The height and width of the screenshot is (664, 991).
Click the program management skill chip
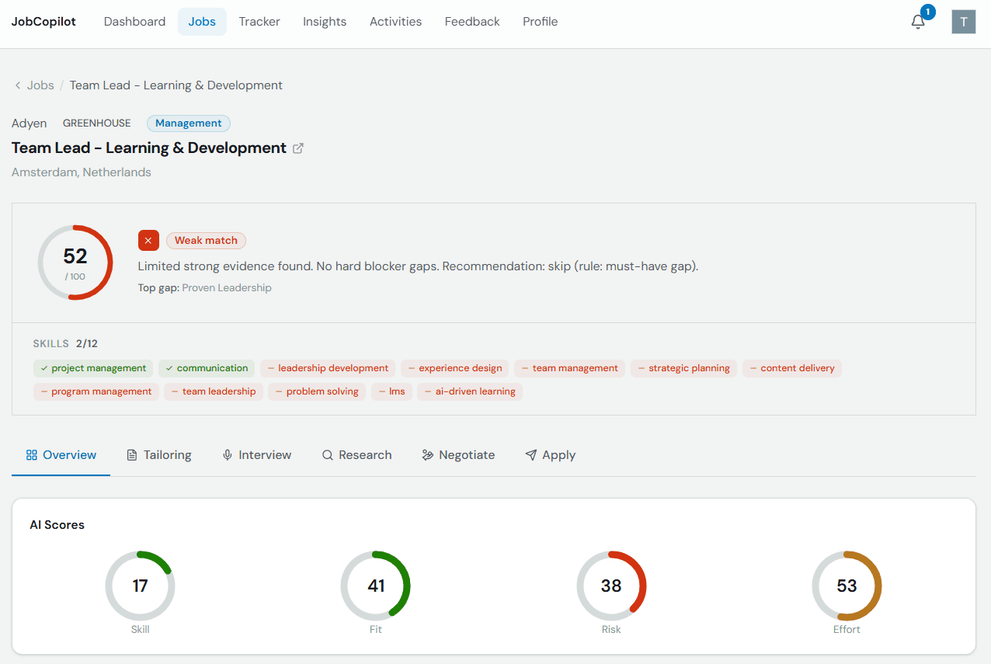click(x=96, y=391)
